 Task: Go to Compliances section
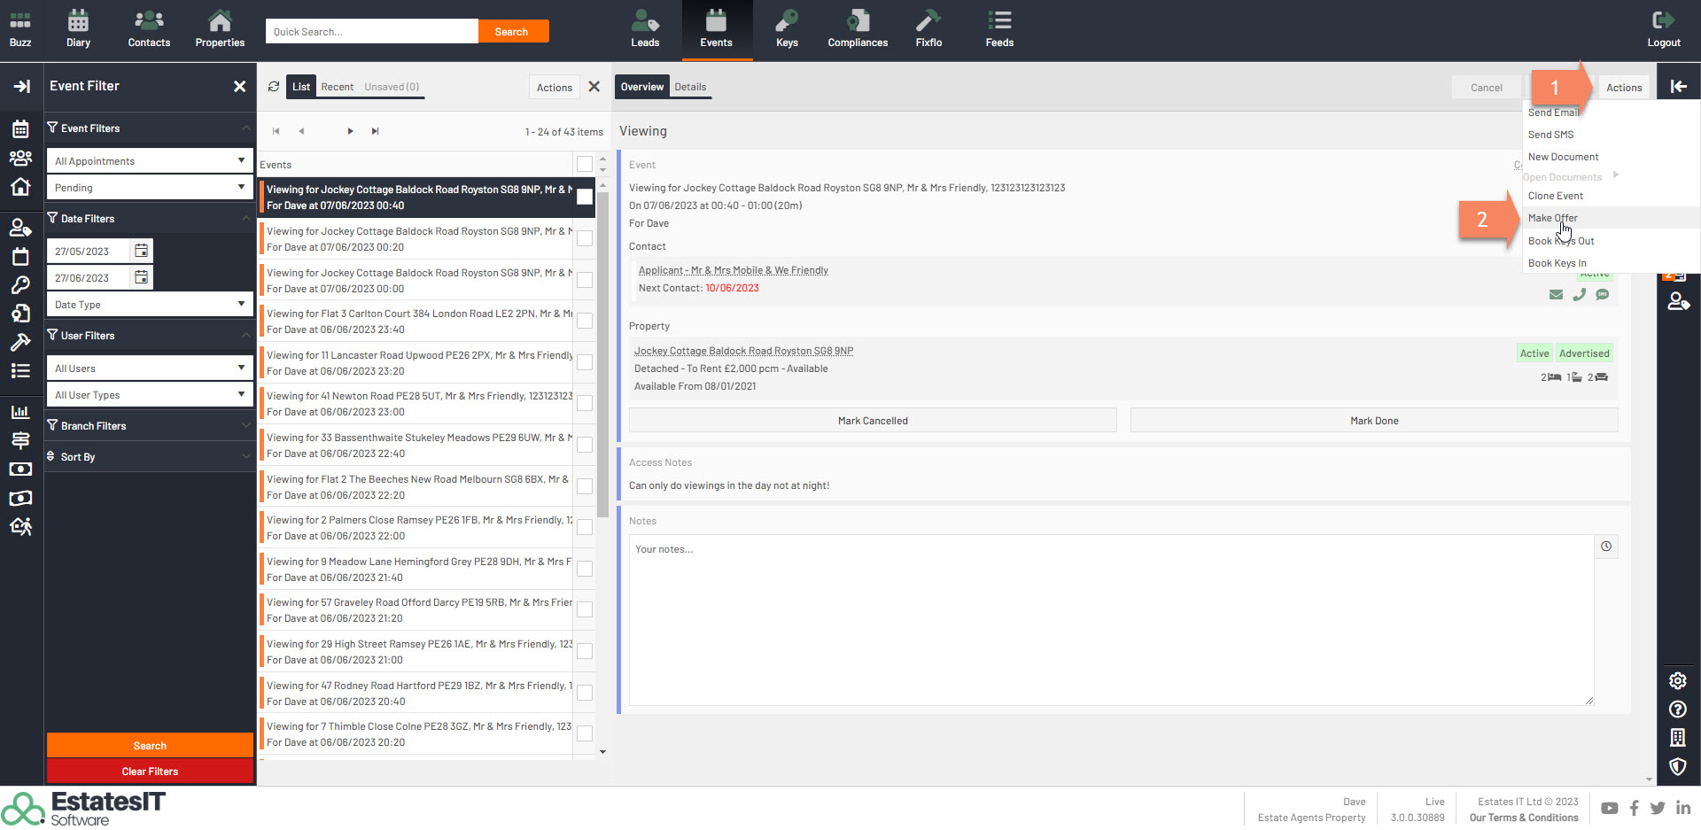[857, 29]
